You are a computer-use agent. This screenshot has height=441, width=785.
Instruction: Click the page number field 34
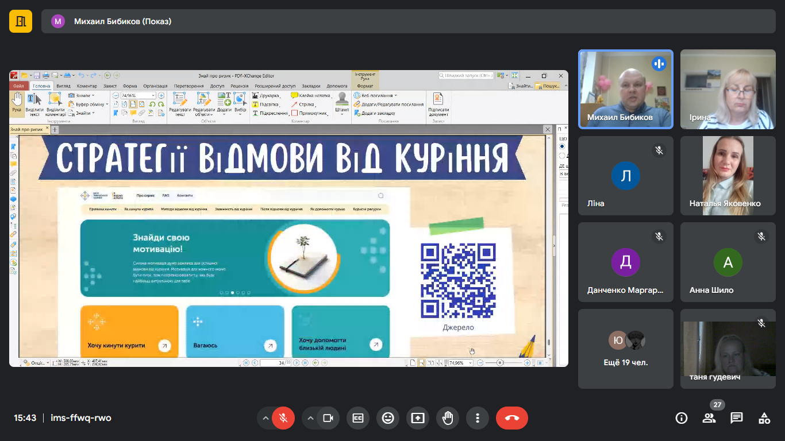(276, 363)
